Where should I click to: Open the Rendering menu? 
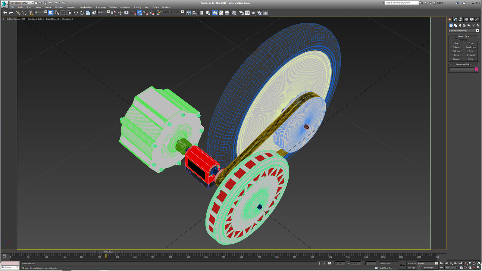pos(101,8)
